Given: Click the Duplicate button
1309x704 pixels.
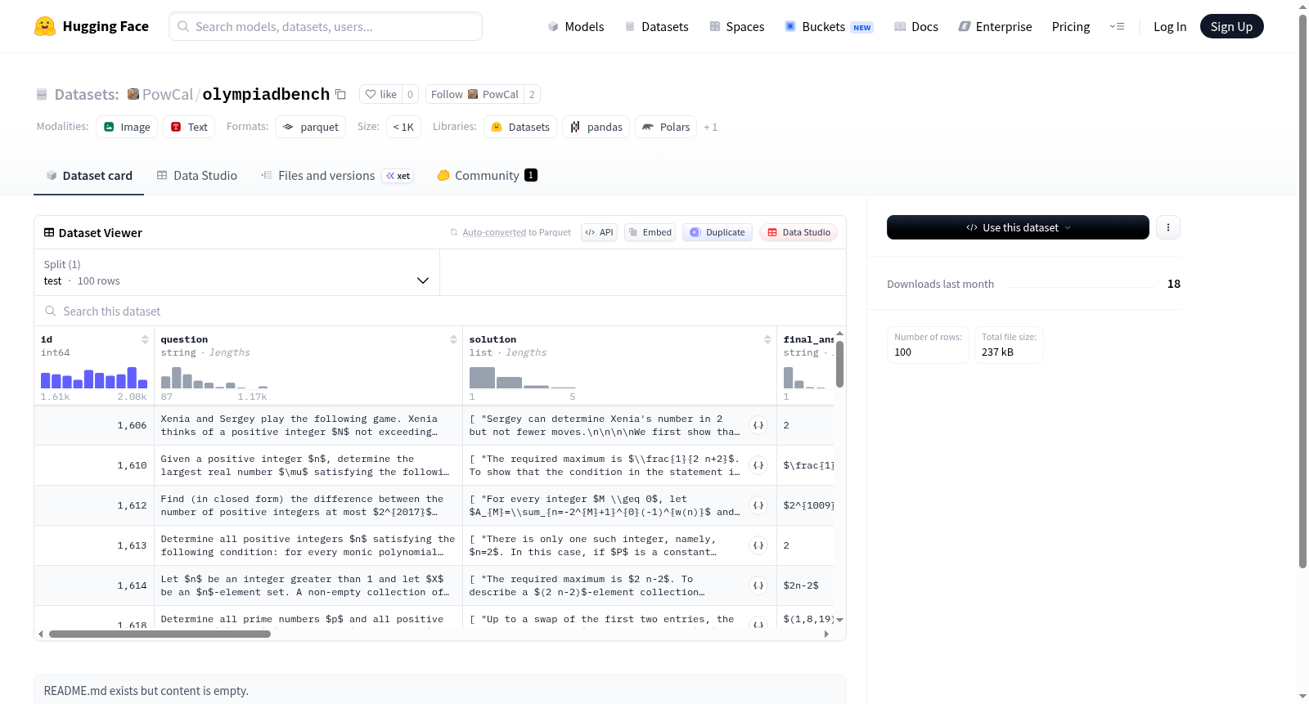Looking at the screenshot, I should 717,232.
